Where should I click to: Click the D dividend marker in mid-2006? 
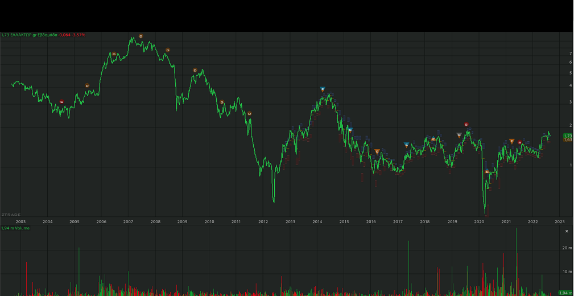114,54
